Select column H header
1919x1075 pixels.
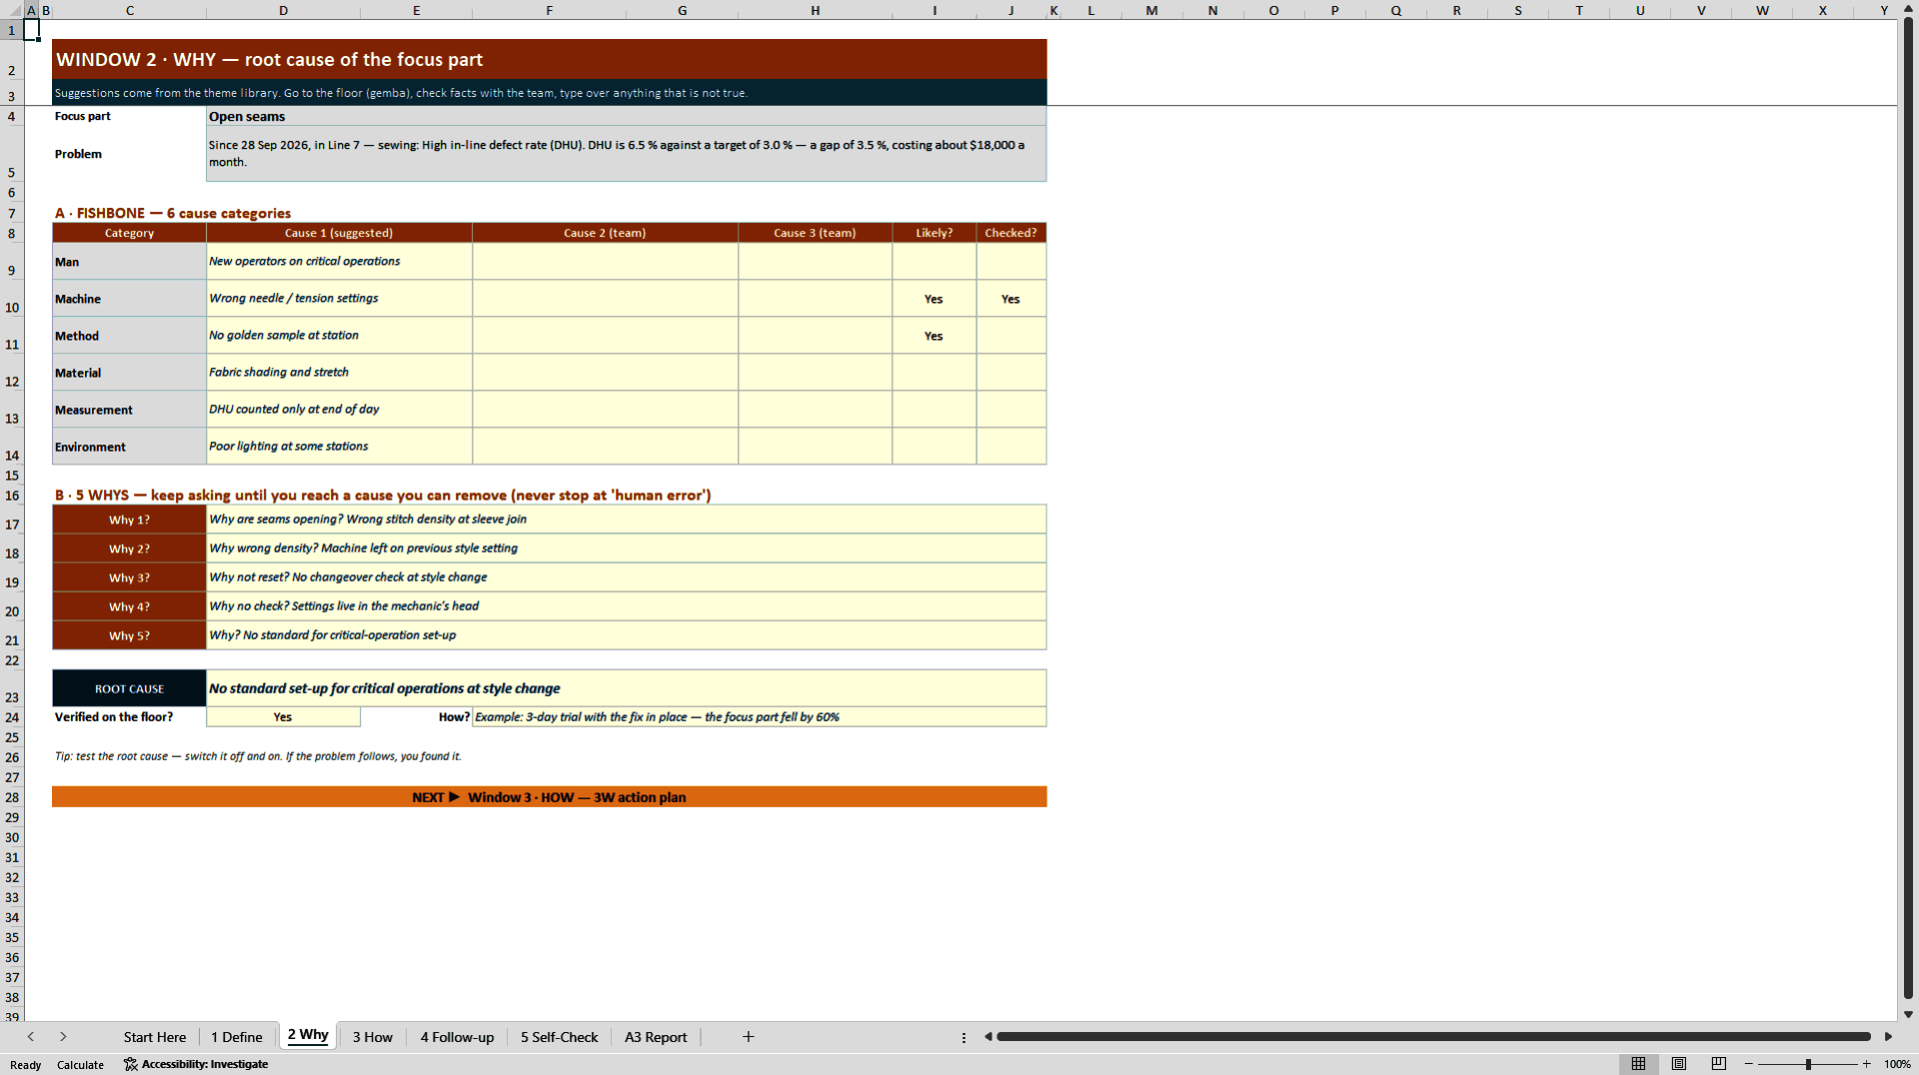(815, 10)
